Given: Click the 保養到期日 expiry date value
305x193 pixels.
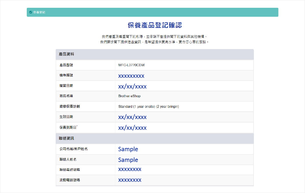Looking at the screenshot, I should click(132, 128).
